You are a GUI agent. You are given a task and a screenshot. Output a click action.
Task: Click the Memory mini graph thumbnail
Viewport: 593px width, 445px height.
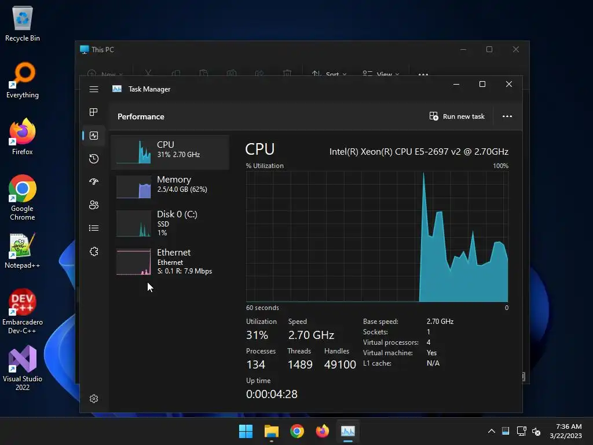134,187
